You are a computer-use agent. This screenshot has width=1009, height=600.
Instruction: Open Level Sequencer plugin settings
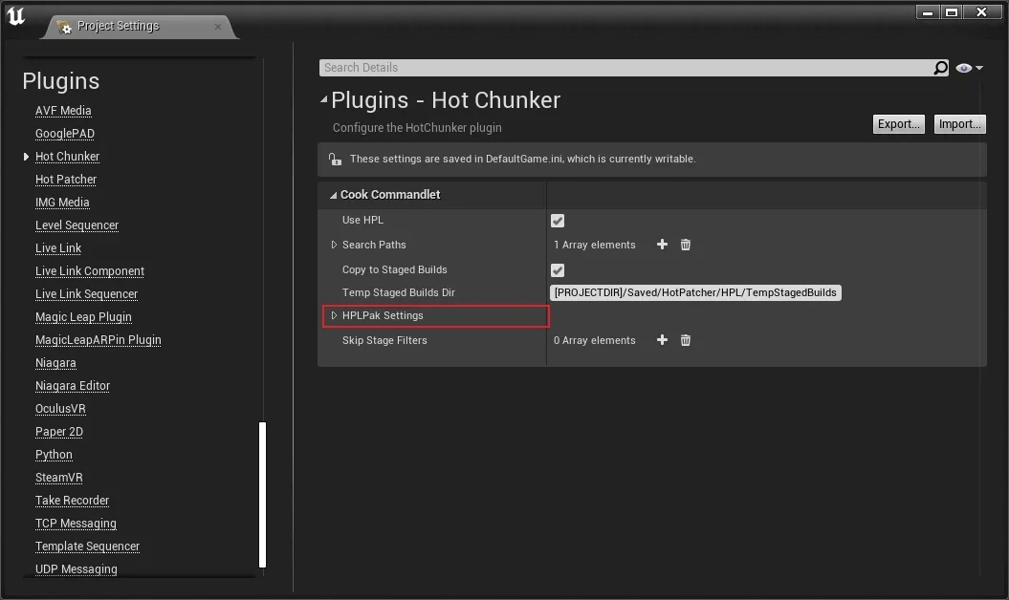point(77,225)
